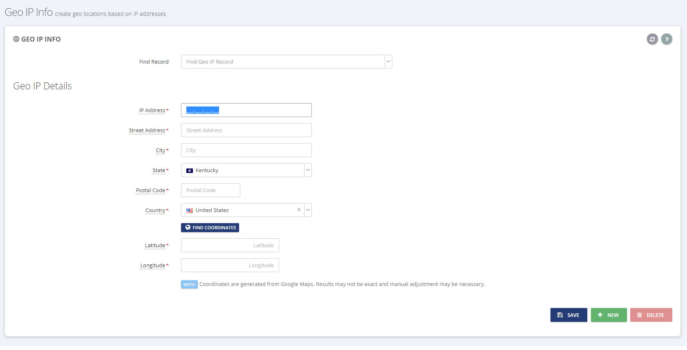The width and height of the screenshot is (687, 350).
Task: Select the City text field
Action: pos(246,150)
